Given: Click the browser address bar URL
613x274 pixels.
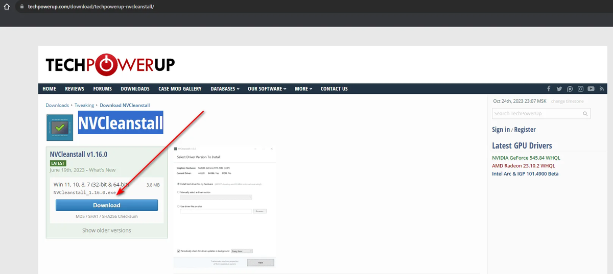Looking at the screenshot, I should coord(91,7).
